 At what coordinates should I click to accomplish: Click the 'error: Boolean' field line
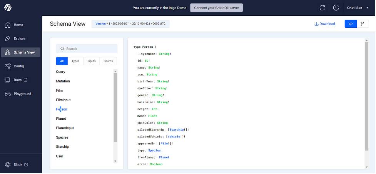(x=150, y=164)
